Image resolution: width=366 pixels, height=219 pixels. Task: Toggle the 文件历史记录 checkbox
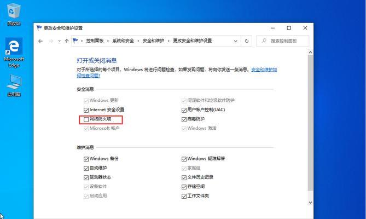click(x=184, y=178)
